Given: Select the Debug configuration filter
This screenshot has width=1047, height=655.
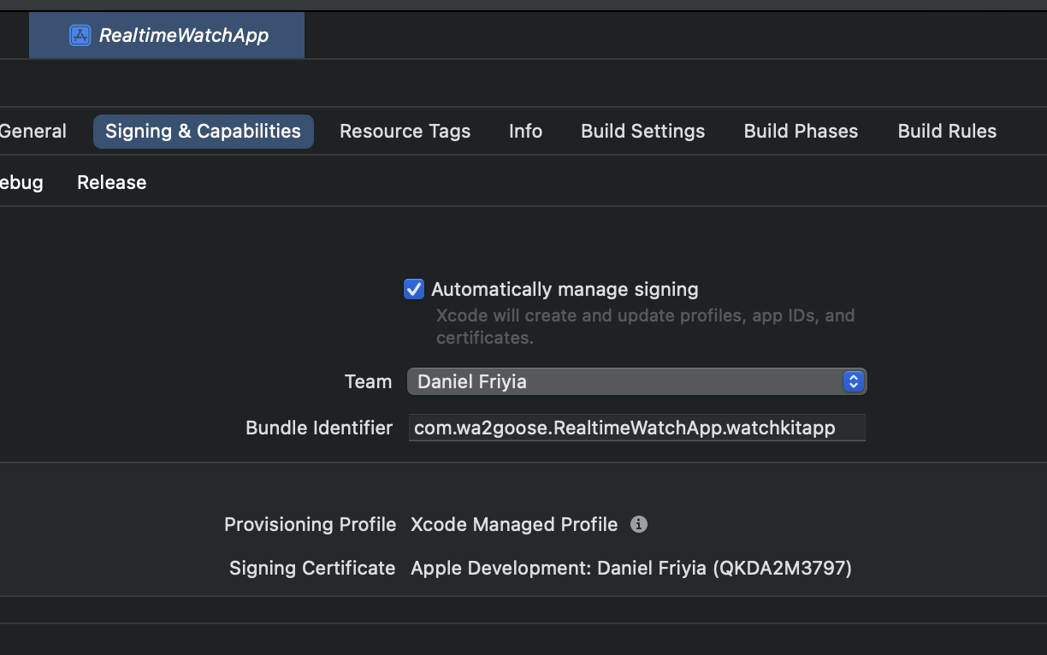Looking at the screenshot, I should 21,182.
